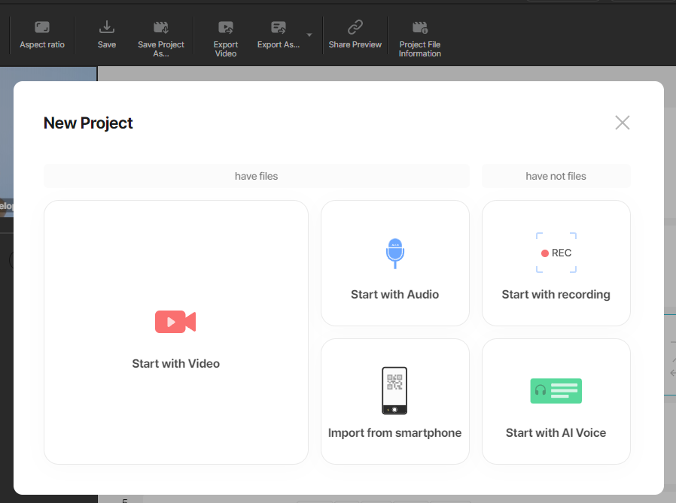Open Share Preview link icon
This screenshot has width=676, height=503.
pos(355,29)
